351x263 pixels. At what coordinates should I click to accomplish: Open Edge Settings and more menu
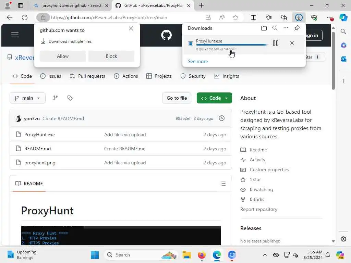(329, 17)
